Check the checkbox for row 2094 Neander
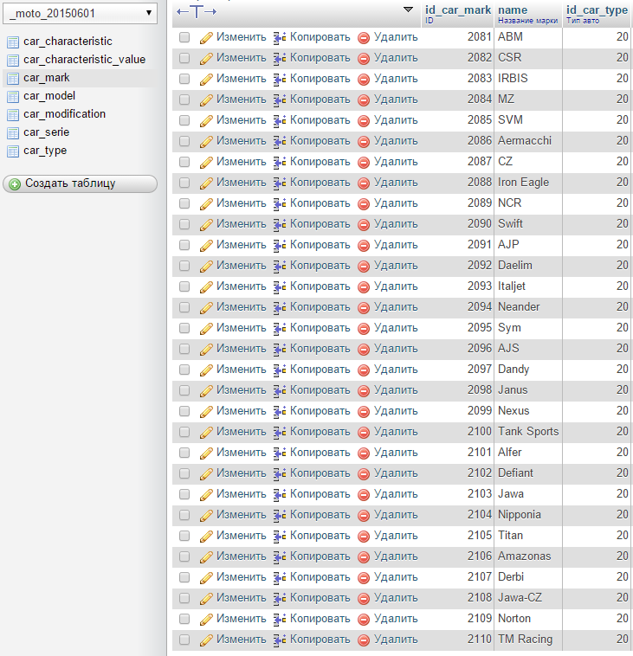This screenshot has height=656, width=633. point(184,307)
